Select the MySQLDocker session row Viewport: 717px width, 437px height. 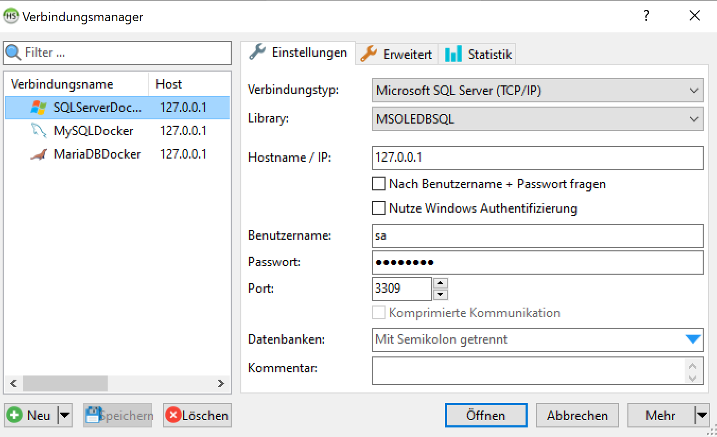[117, 131]
